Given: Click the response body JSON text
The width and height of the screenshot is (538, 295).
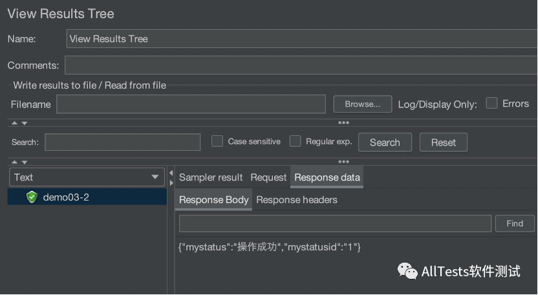Looking at the screenshot, I should tap(270, 247).
